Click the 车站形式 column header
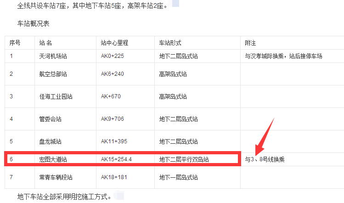The height and width of the screenshot is (203, 344). [x=170, y=43]
